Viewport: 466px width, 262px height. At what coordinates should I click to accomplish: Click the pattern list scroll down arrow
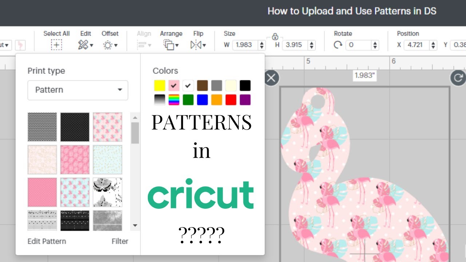135,226
